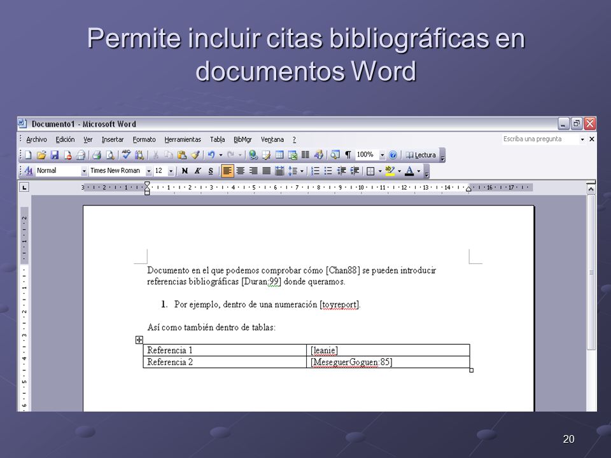Image resolution: width=611 pixels, height=458 pixels.
Task: Open Print Preview magnifier icon
Action: 110,155
